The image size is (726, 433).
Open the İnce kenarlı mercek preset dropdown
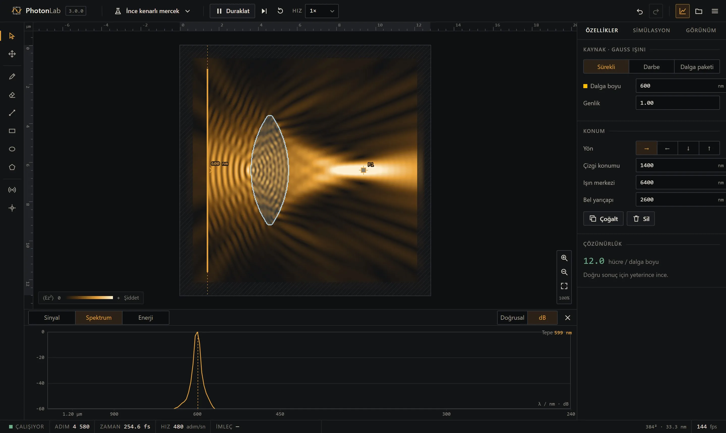tap(153, 11)
